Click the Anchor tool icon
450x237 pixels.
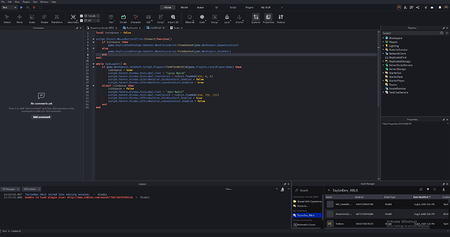239,19
